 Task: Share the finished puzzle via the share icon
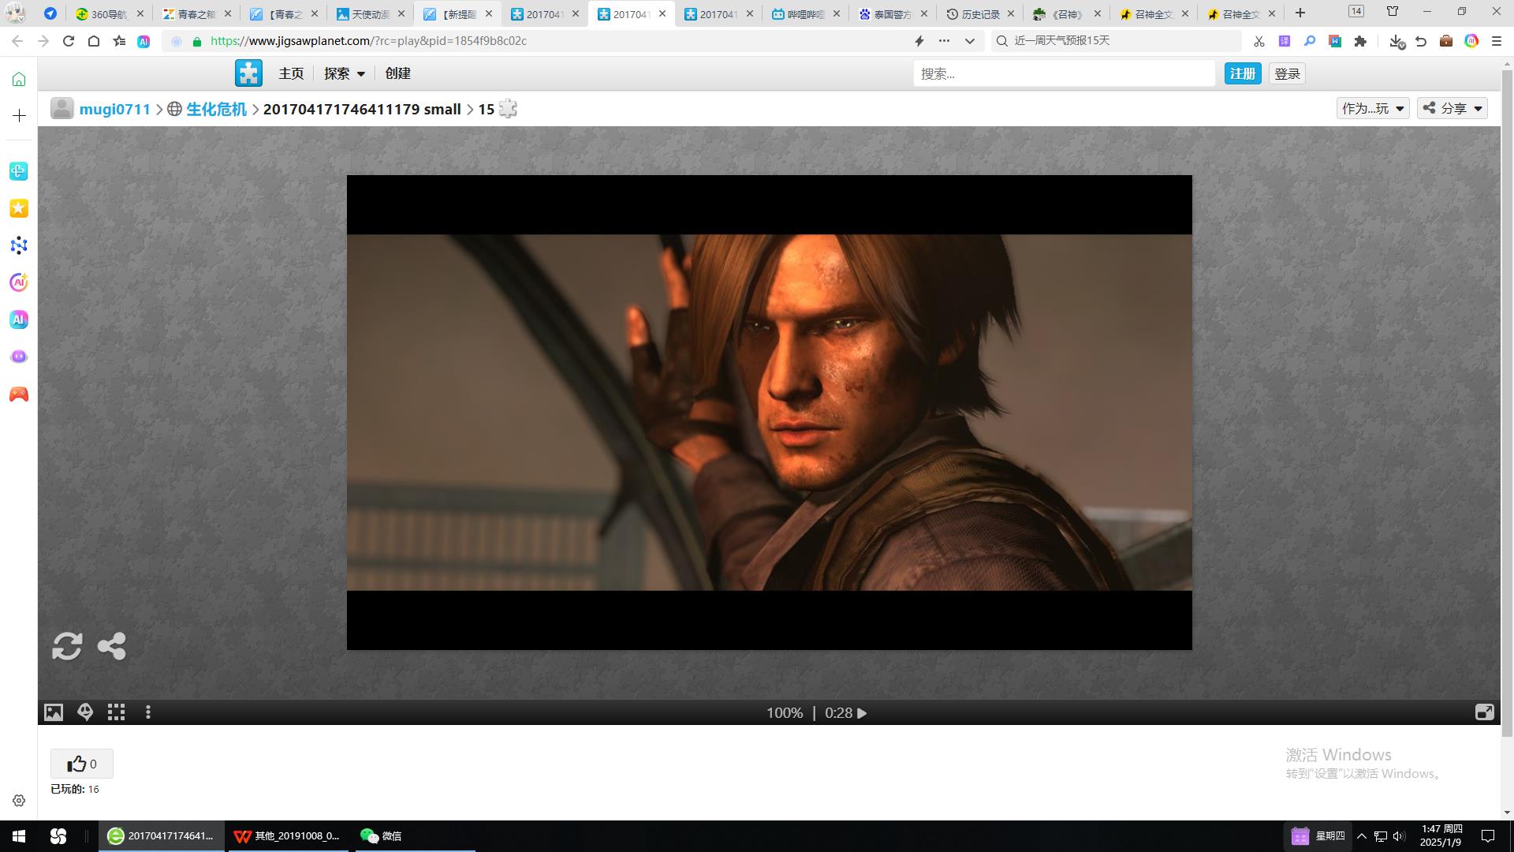pyautogui.click(x=112, y=646)
